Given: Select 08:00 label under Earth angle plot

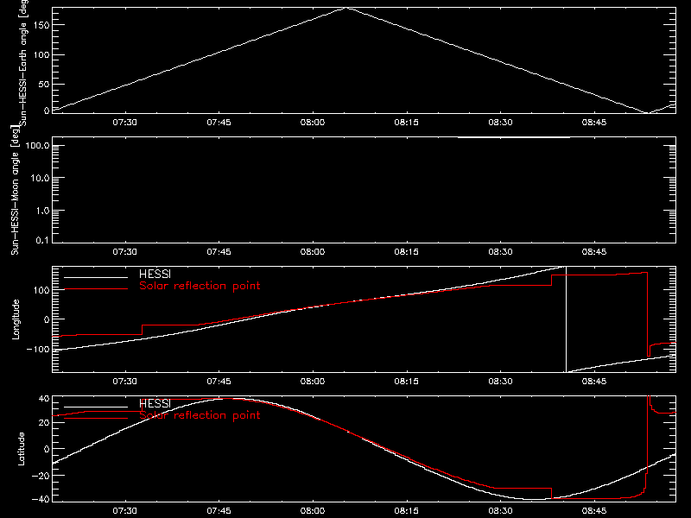Looking at the screenshot, I should tap(313, 123).
